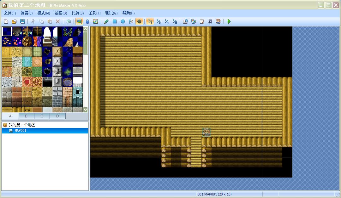Open the 工具(T) menu
341x198 pixels.
(x=94, y=13)
